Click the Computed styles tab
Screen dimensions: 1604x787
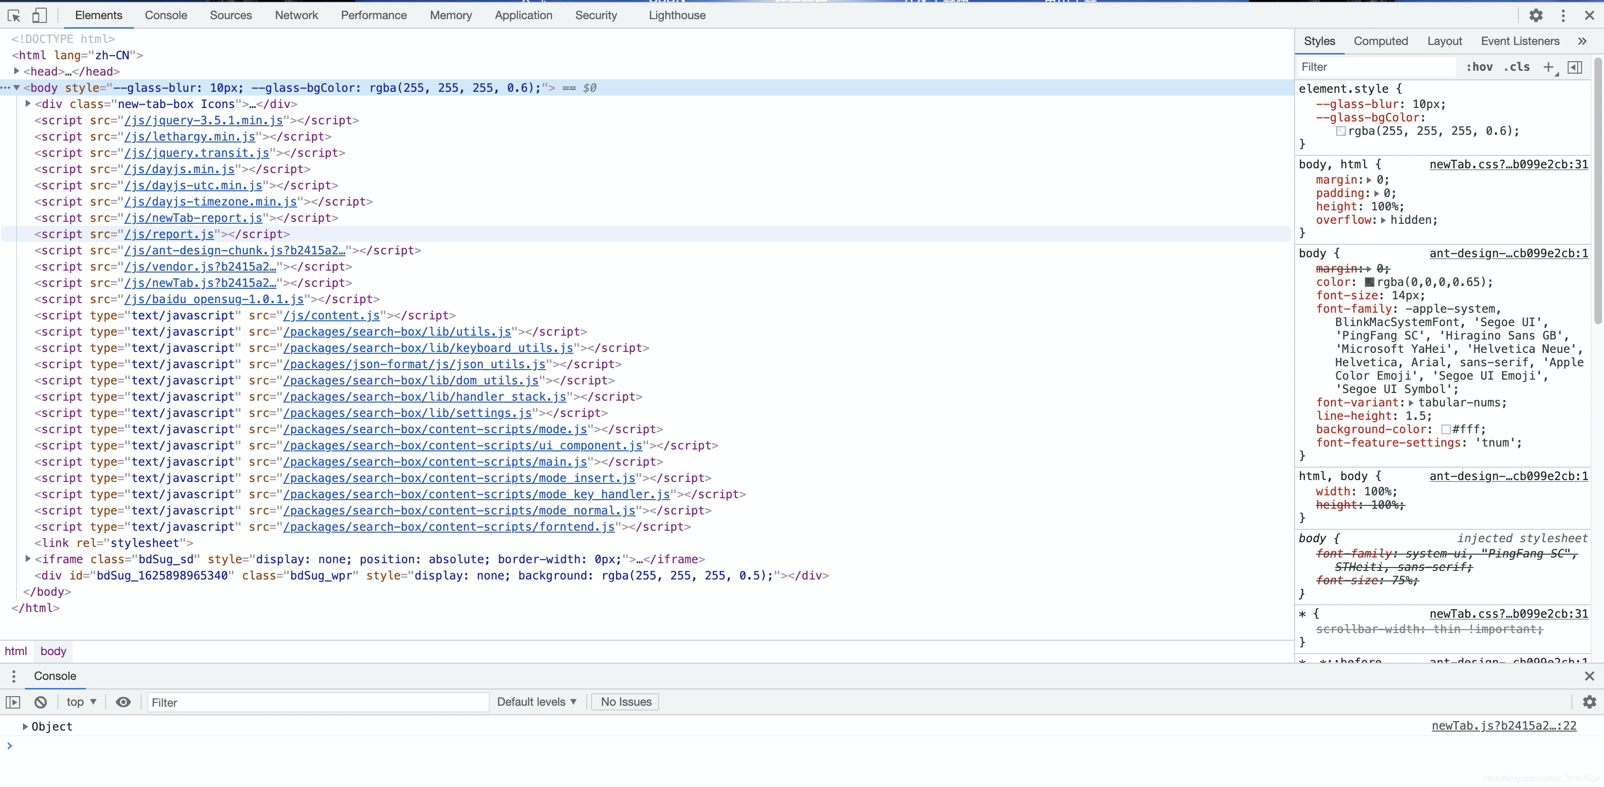coord(1381,41)
